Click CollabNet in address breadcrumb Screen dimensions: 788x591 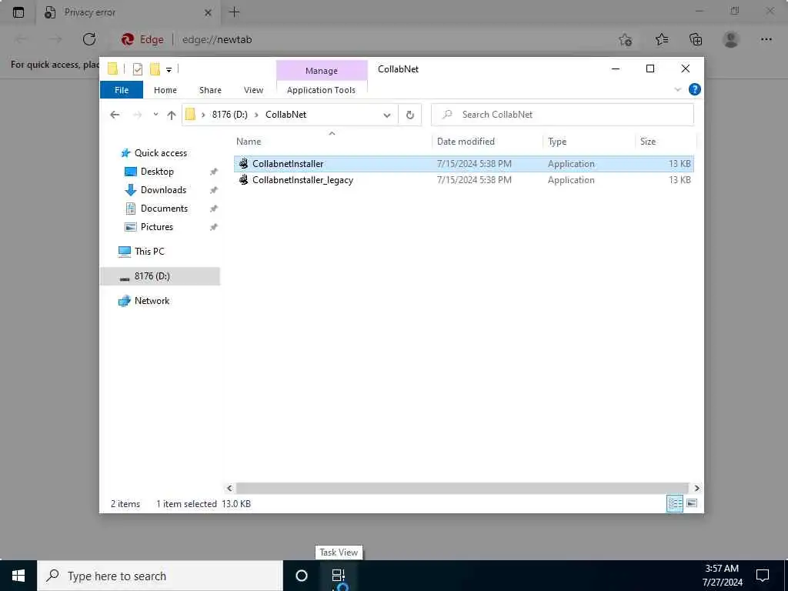click(x=285, y=115)
